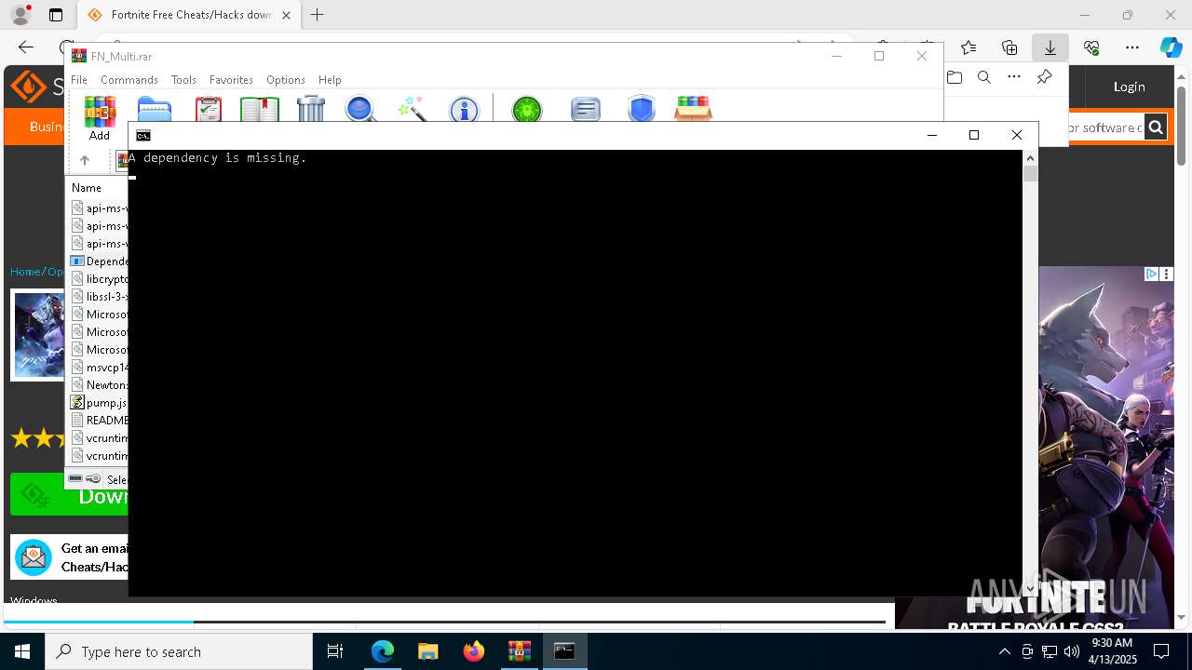Open Copilot icon in Edge
Screen dimensions: 1192x670
pyautogui.click(x=1171, y=47)
